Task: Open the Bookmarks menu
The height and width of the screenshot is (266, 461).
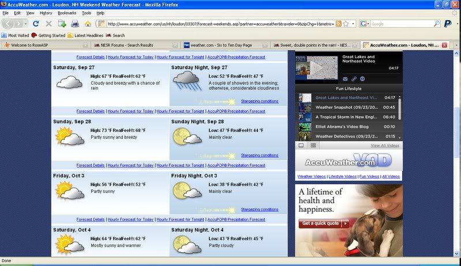Action: coord(67,13)
